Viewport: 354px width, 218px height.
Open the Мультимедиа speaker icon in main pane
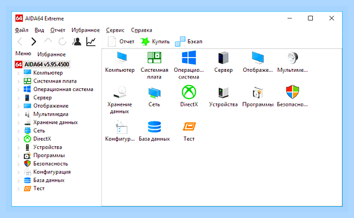point(292,58)
